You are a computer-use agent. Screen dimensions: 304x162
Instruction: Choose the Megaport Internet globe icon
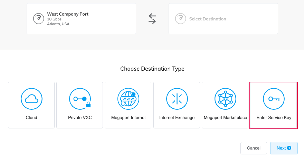pos(128,99)
